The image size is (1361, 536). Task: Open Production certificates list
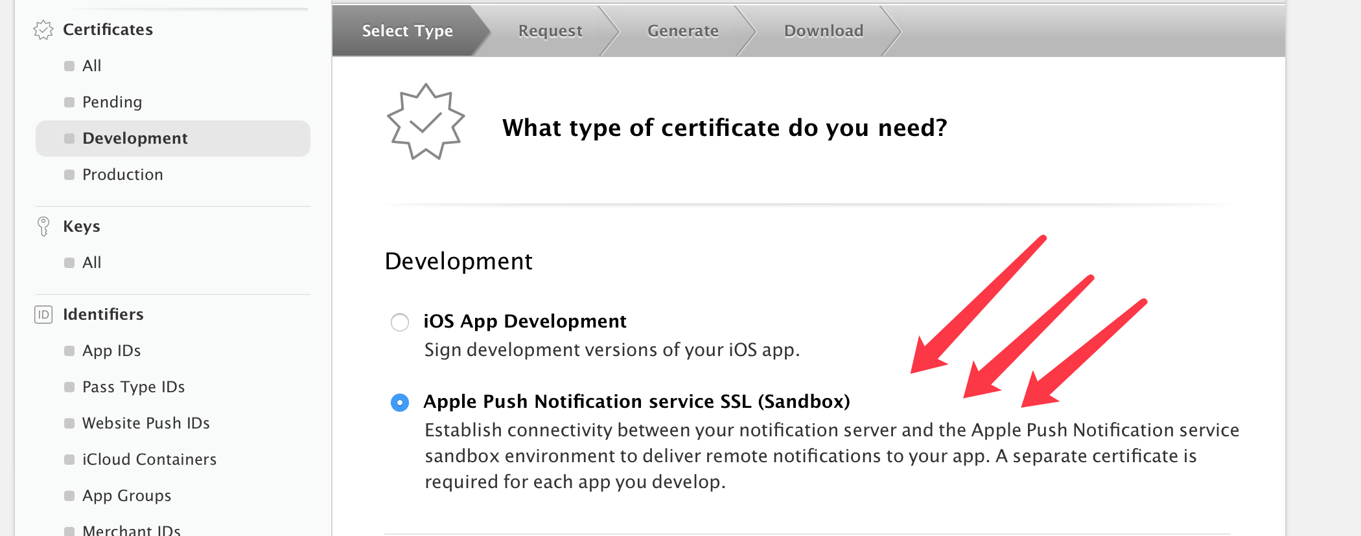pyautogui.click(x=122, y=175)
